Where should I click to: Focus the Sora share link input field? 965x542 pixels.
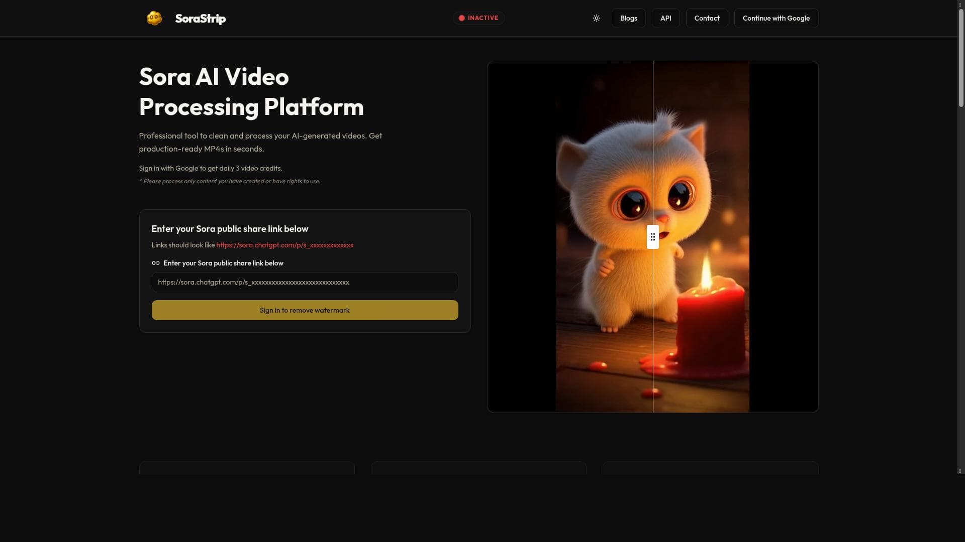(x=305, y=282)
